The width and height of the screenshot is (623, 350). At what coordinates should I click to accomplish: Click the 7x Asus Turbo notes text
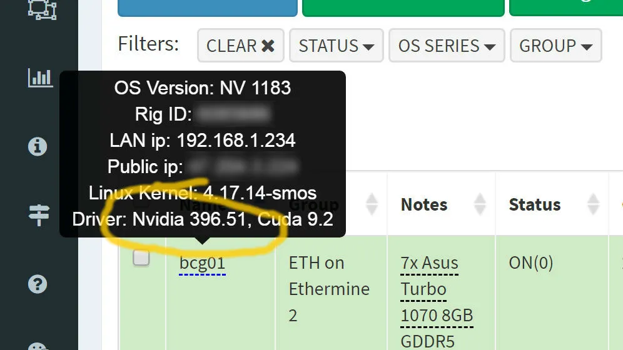click(x=430, y=276)
